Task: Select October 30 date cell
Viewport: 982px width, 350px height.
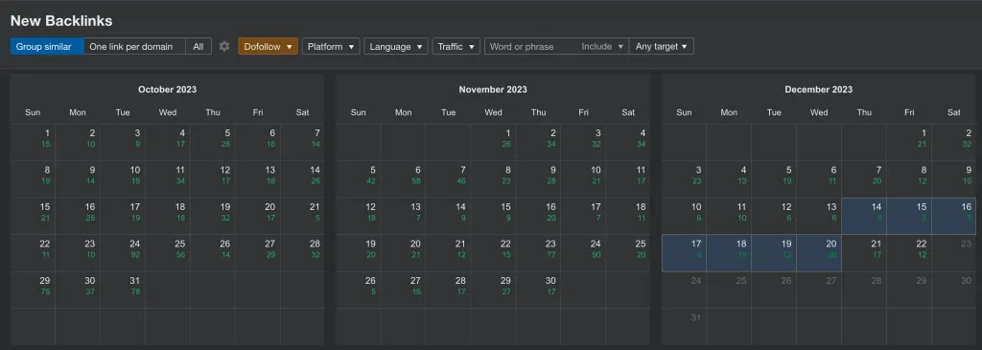Action: pyautogui.click(x=78, y=290)
